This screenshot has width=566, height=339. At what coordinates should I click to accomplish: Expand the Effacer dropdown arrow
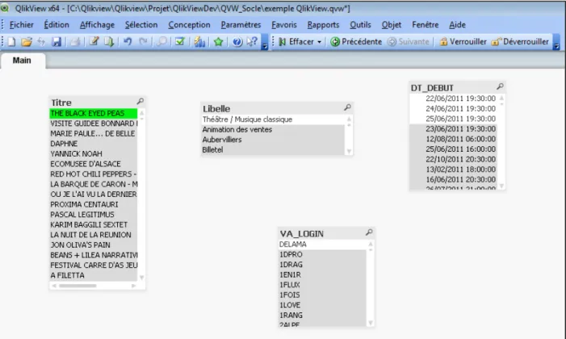319,42
